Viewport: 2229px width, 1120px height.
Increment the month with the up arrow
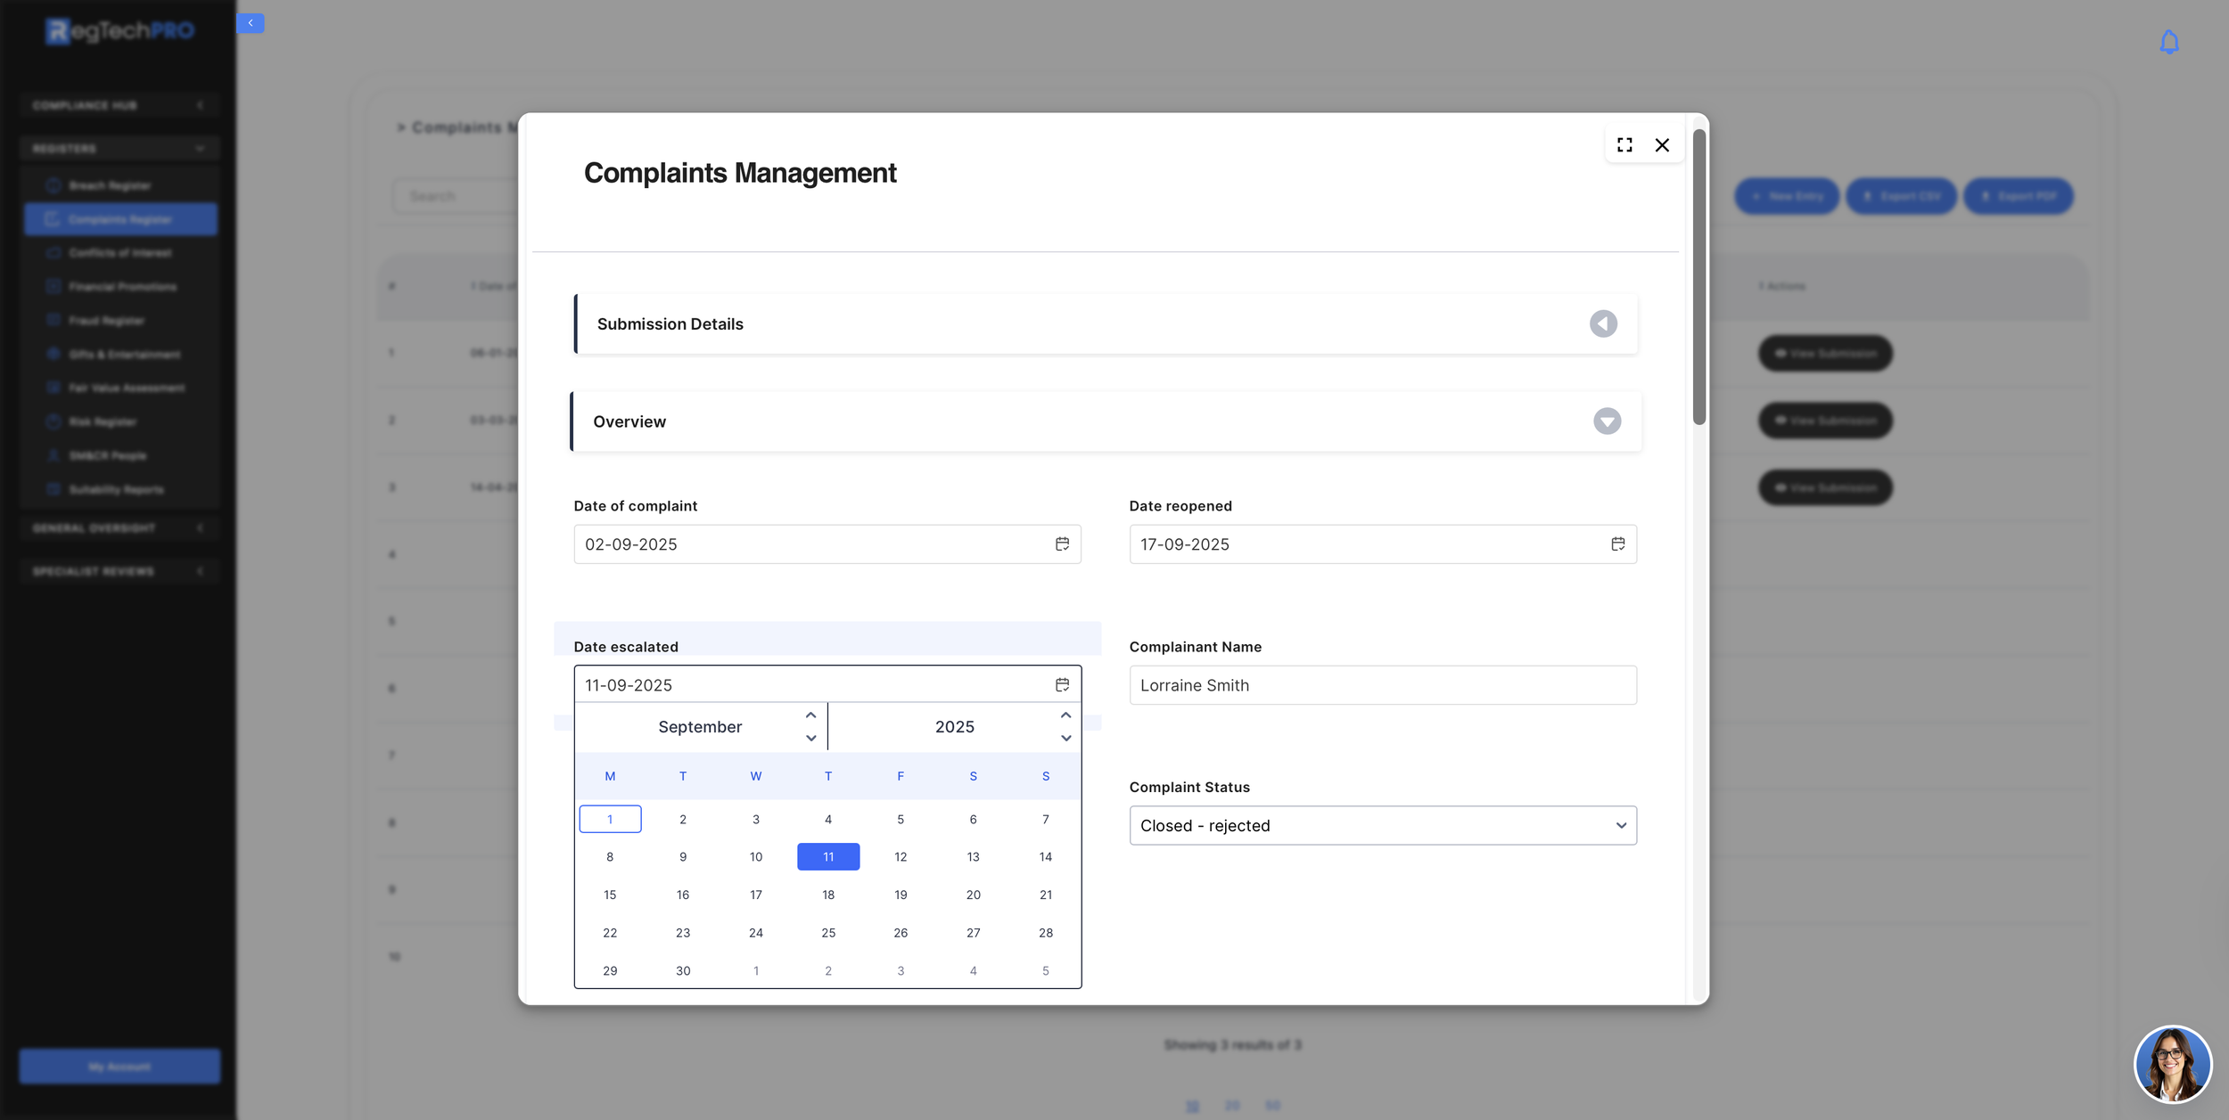pos(810,715)
